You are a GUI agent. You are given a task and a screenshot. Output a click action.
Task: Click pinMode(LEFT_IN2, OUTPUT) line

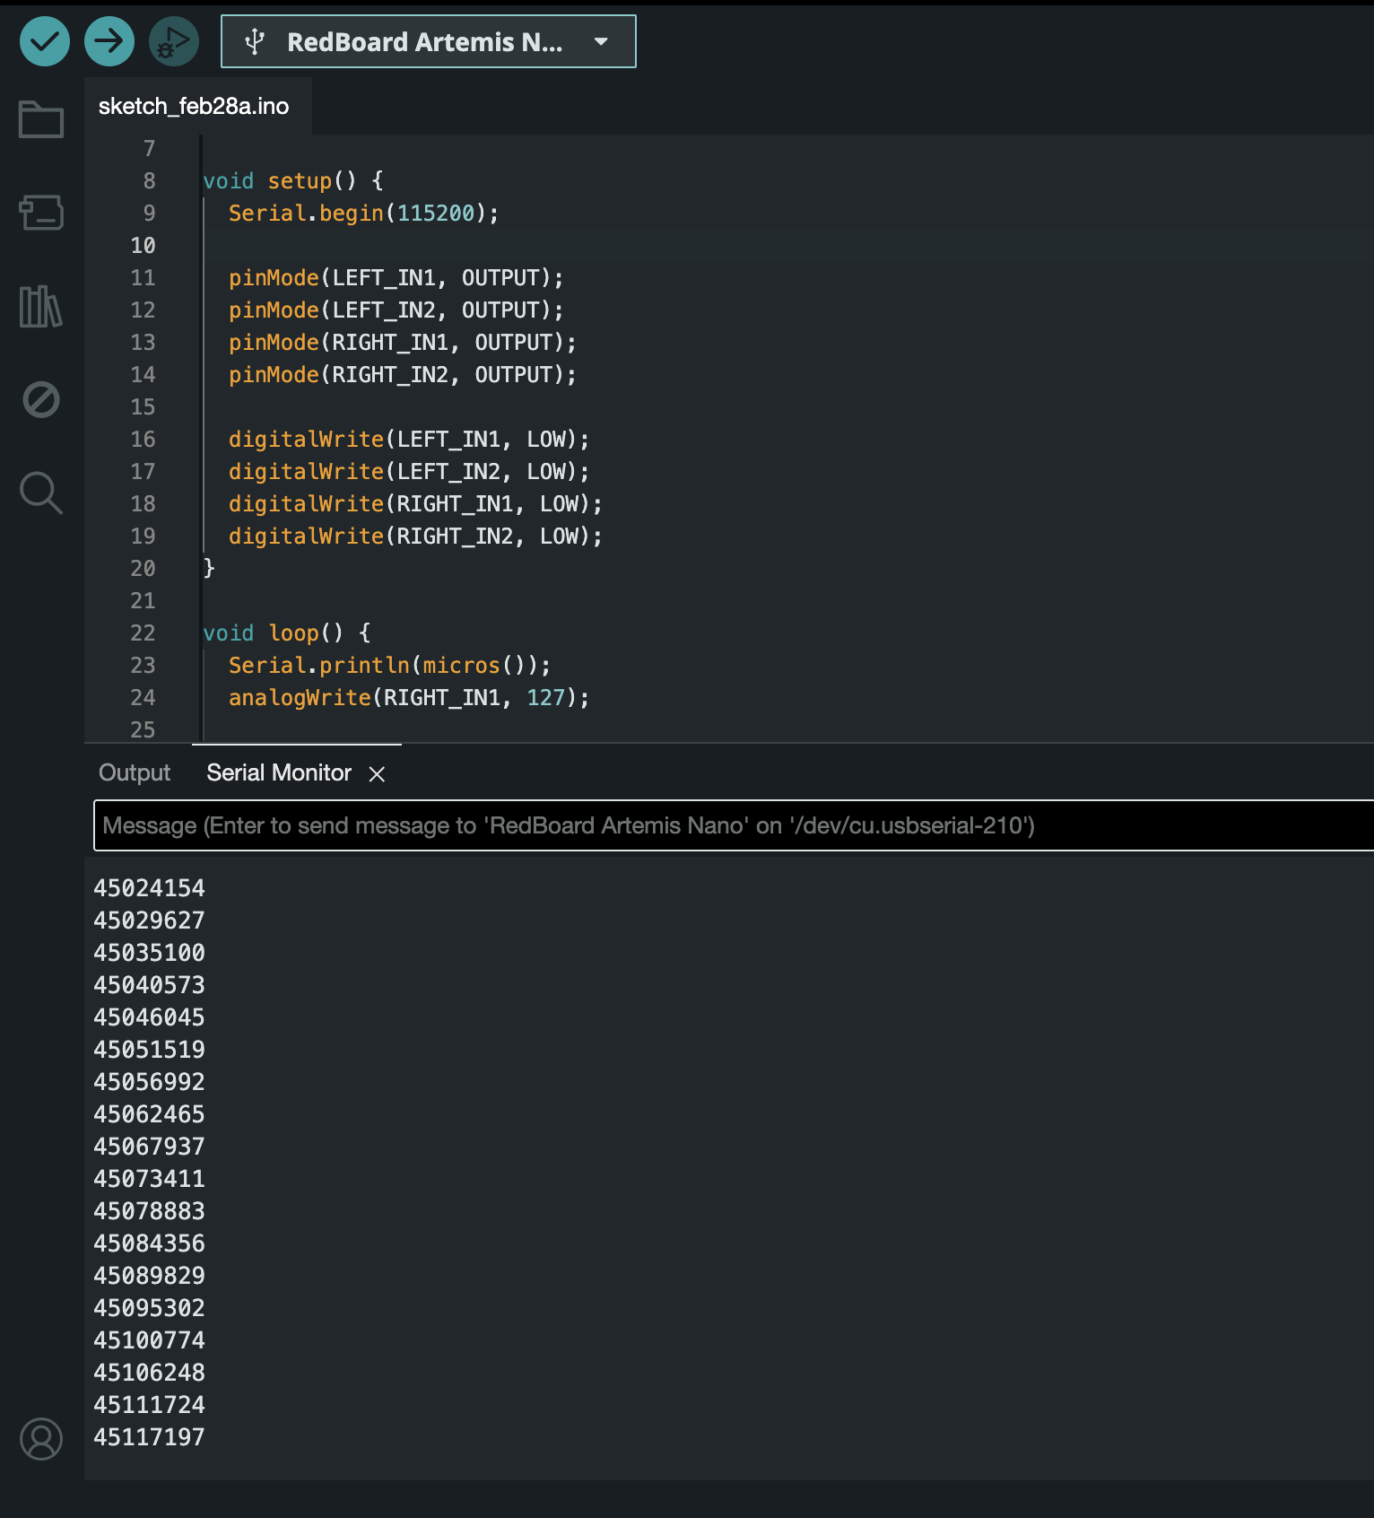(x=396, y=310)
